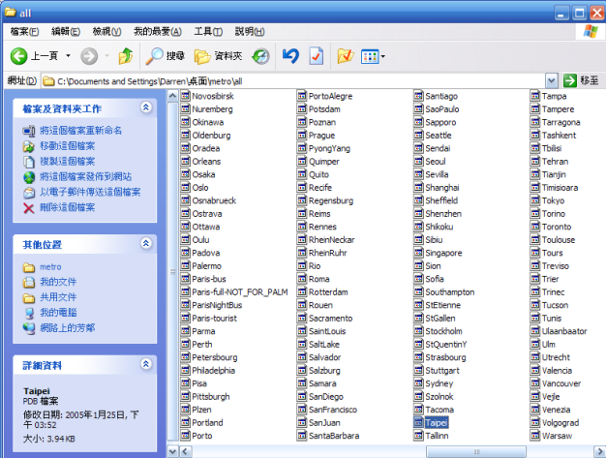Click the Shared Documents folder icon

[x=29, y=298]
